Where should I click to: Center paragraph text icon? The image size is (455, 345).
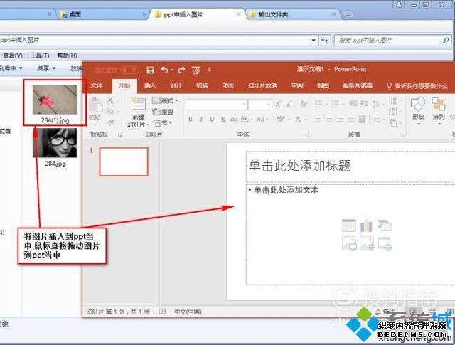click(x=329, y=119)
